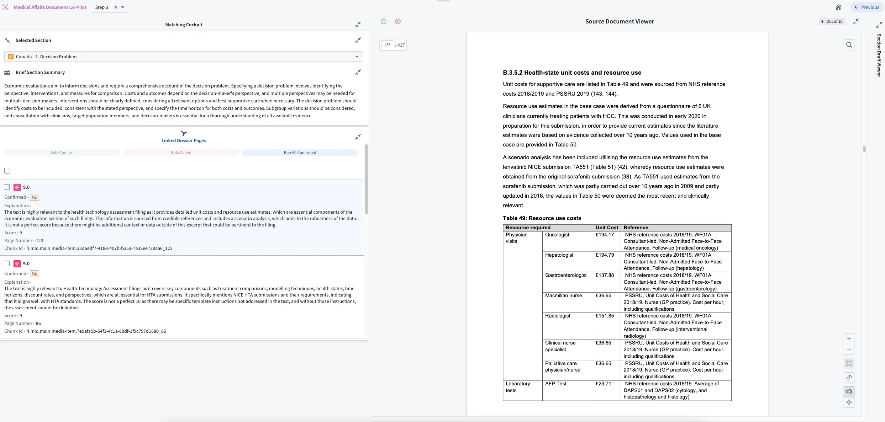This screenshot has height=422, width=885.
Task: Click the 'Page Number • 123' text
Action: click(x=23, y=240)
